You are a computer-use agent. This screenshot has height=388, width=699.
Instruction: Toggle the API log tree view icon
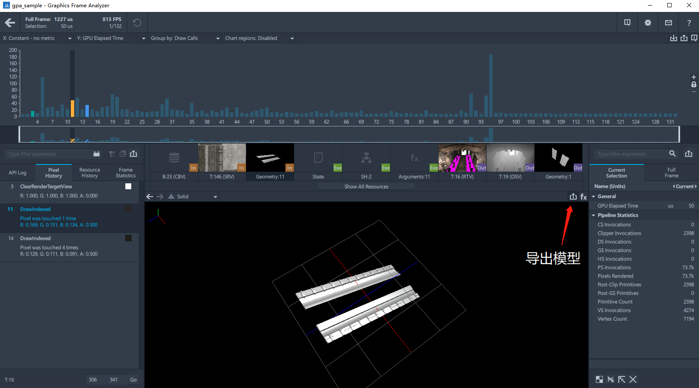112,154
